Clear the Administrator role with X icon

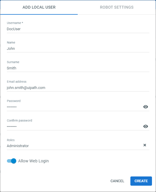pos(144,145)
